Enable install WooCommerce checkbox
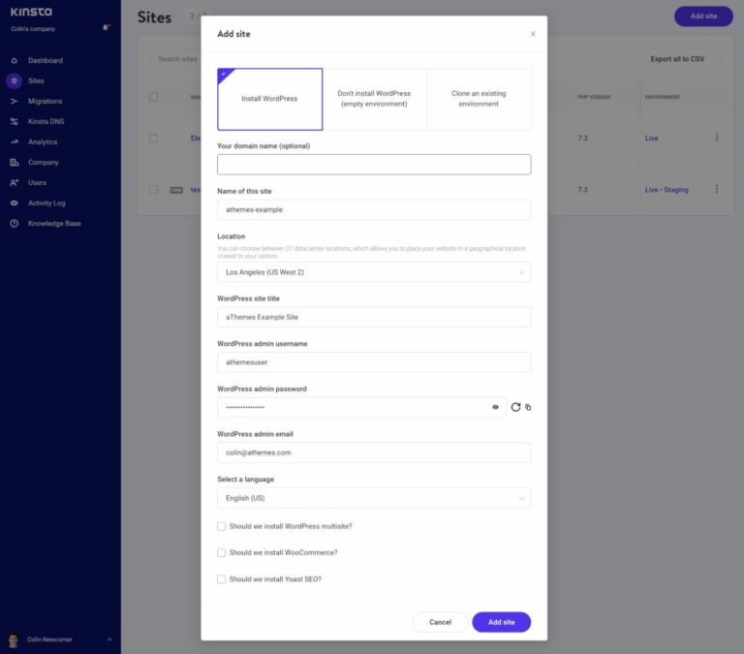This screenshot has height=654, width=744. point(221,553)
